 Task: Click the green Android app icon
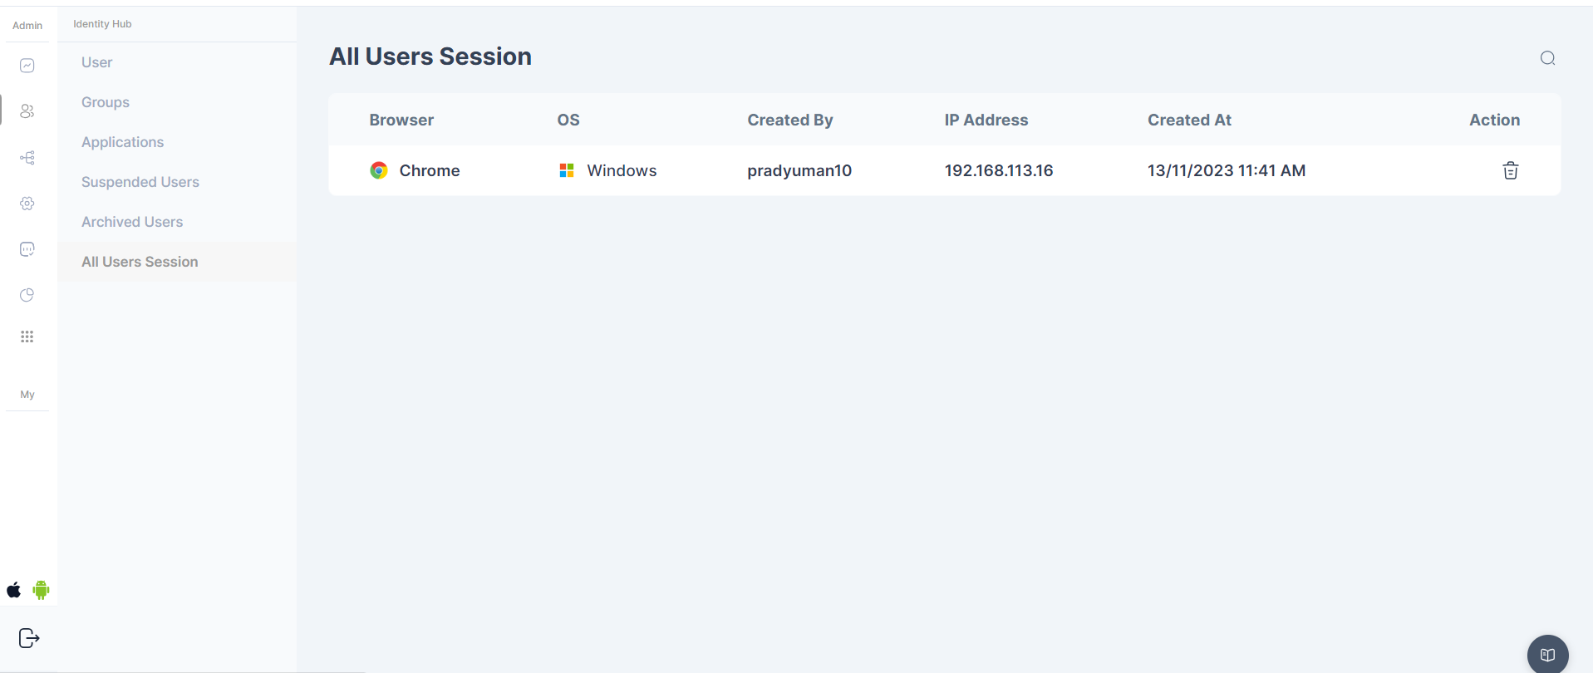[x=41, y=590]
